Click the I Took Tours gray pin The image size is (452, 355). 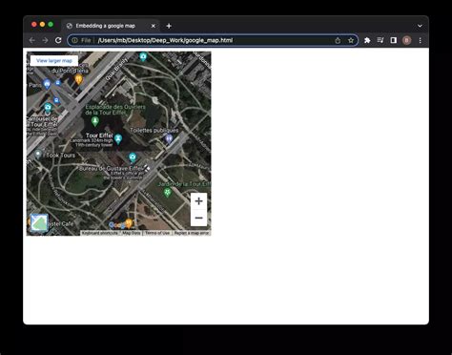click(38, 155)
